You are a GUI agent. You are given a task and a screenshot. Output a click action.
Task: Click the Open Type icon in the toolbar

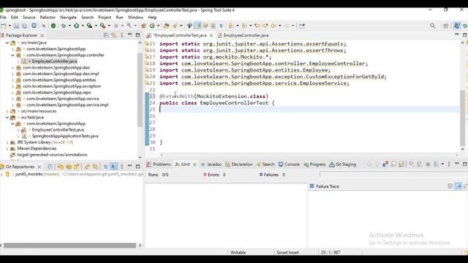tap(167, 26)
